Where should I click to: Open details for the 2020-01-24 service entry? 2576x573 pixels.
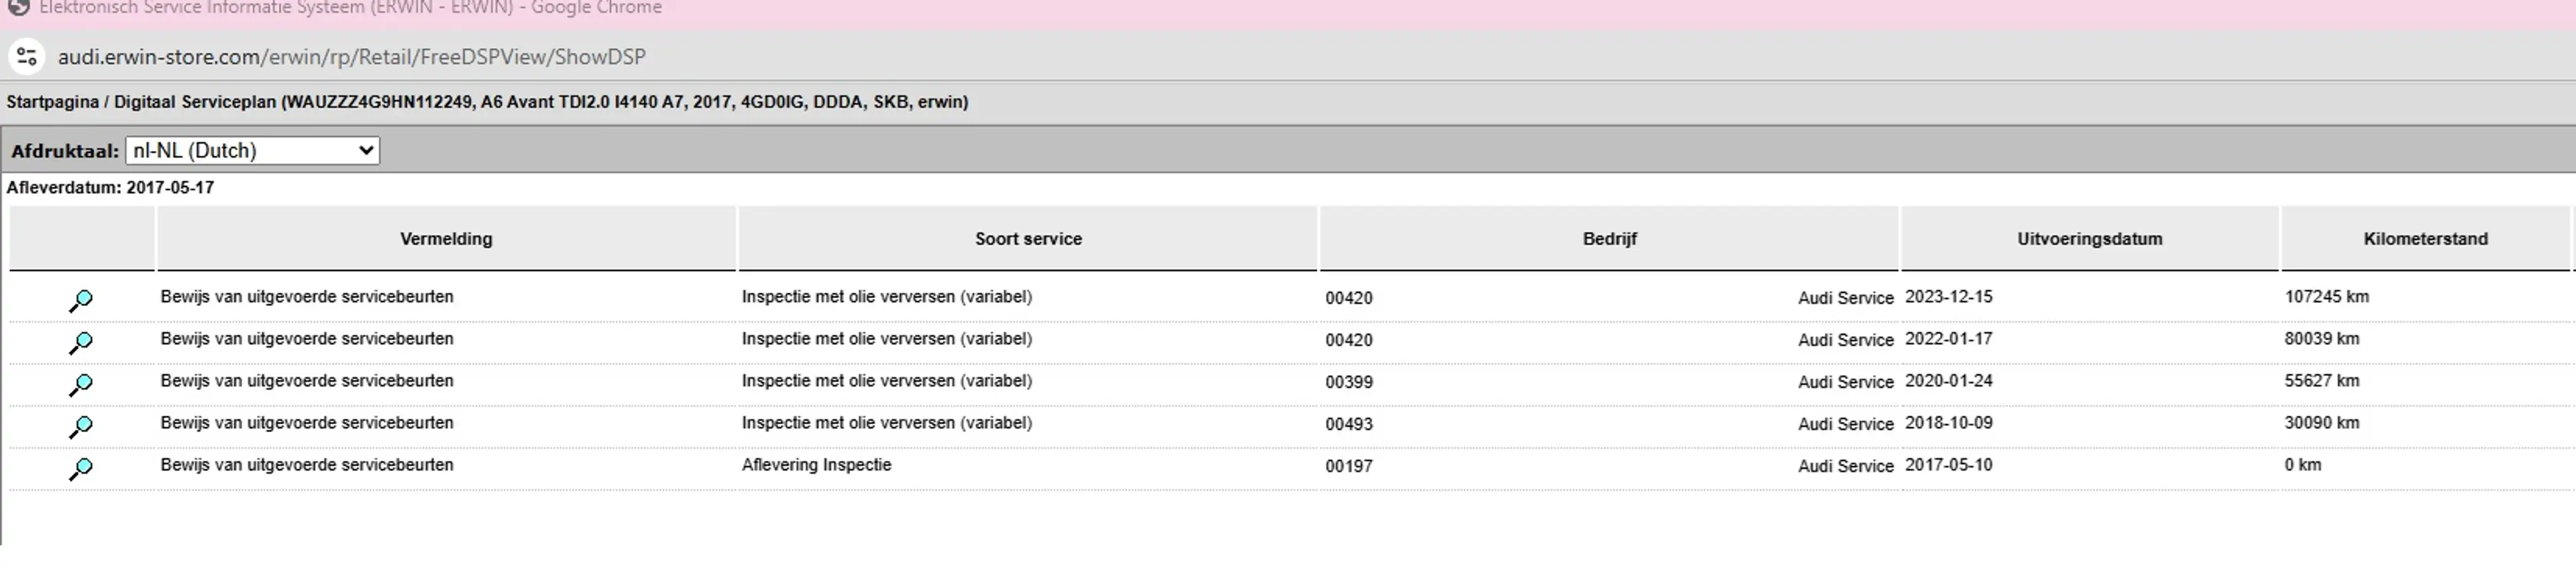81,384
